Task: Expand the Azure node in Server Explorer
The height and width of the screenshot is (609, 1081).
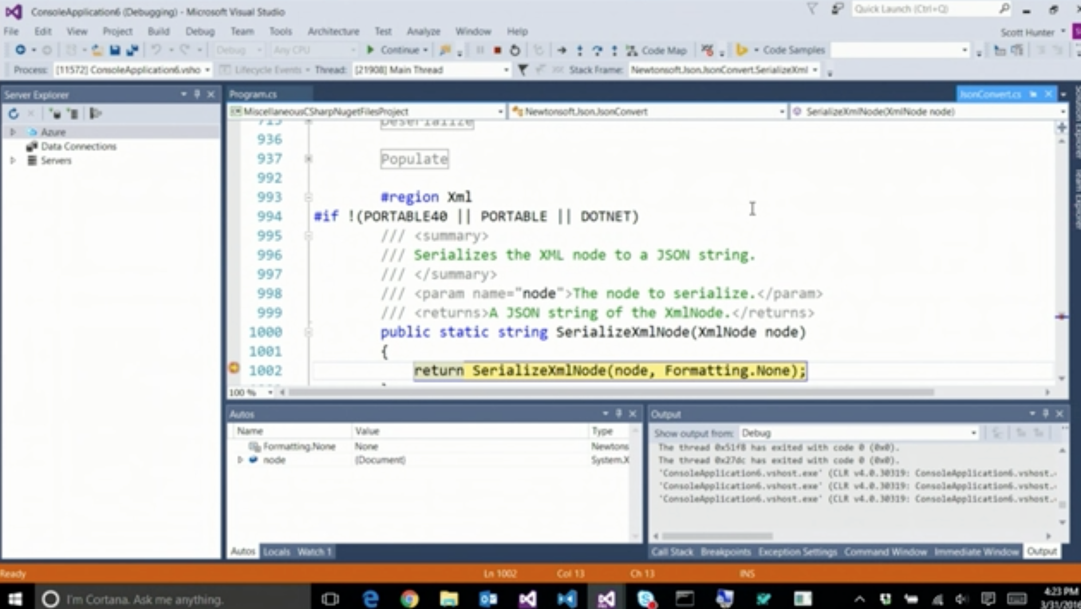Action: pyautogui.click(x=13, y=132)
